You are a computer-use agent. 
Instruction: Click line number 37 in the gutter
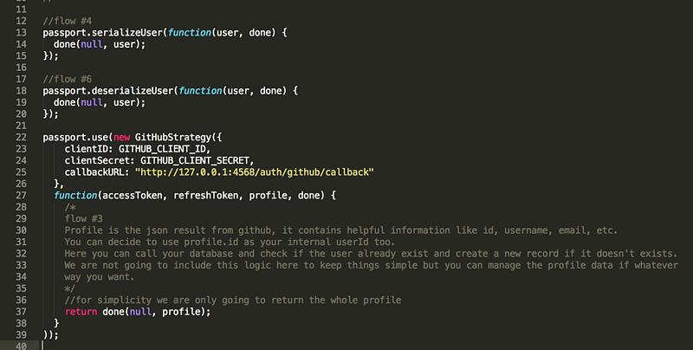(x=21, y=312)
